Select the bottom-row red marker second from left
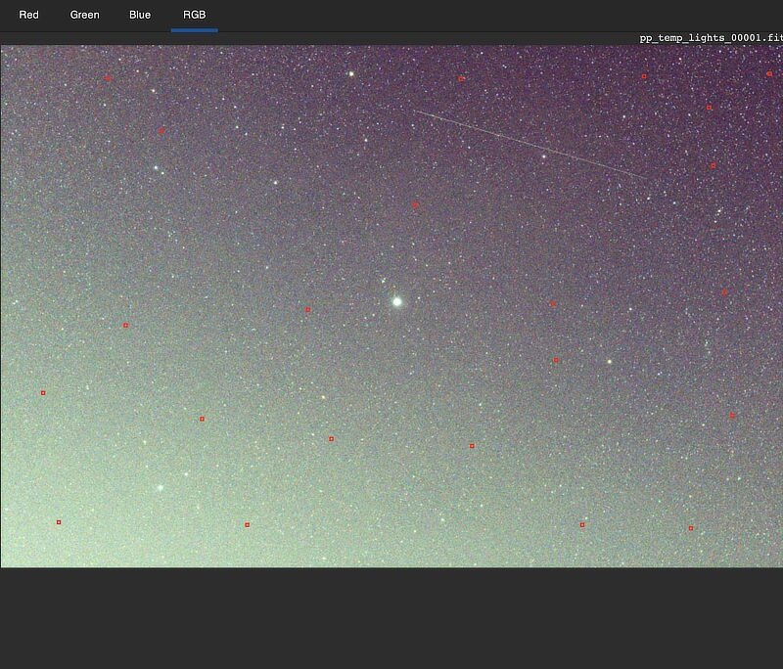The height and width of the screenshot is (669, 783). [247, 524]
